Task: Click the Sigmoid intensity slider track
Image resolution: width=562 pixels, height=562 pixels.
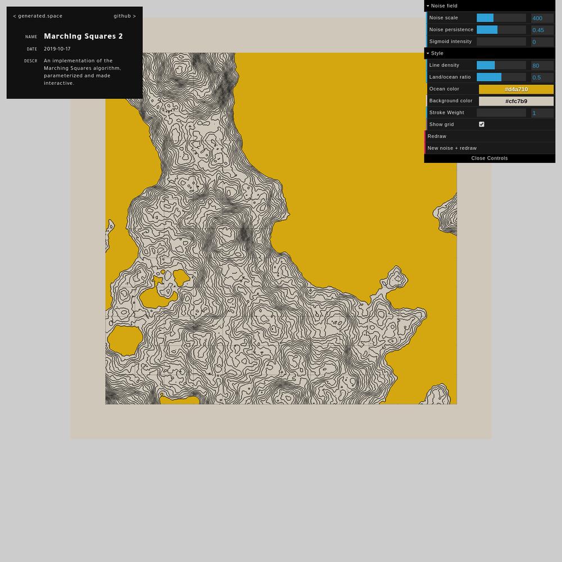Action: click(x=501, y=41)
